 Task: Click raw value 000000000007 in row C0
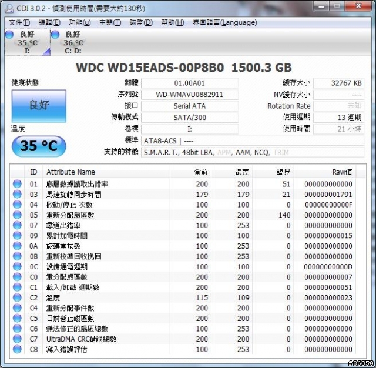[328, 277]
